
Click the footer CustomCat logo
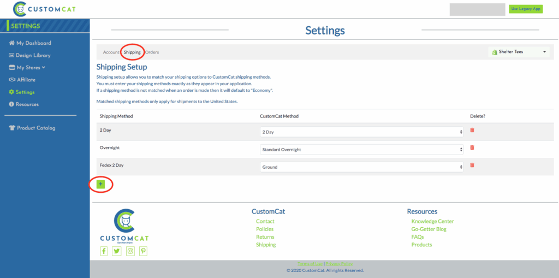click(x=124, y=226)
